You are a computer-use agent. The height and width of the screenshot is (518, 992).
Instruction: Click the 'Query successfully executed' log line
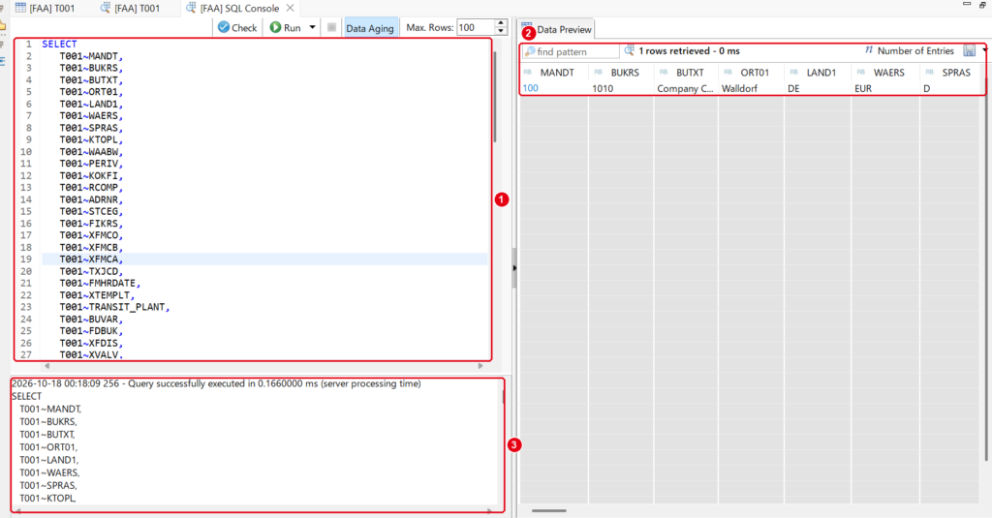(216, 384)
